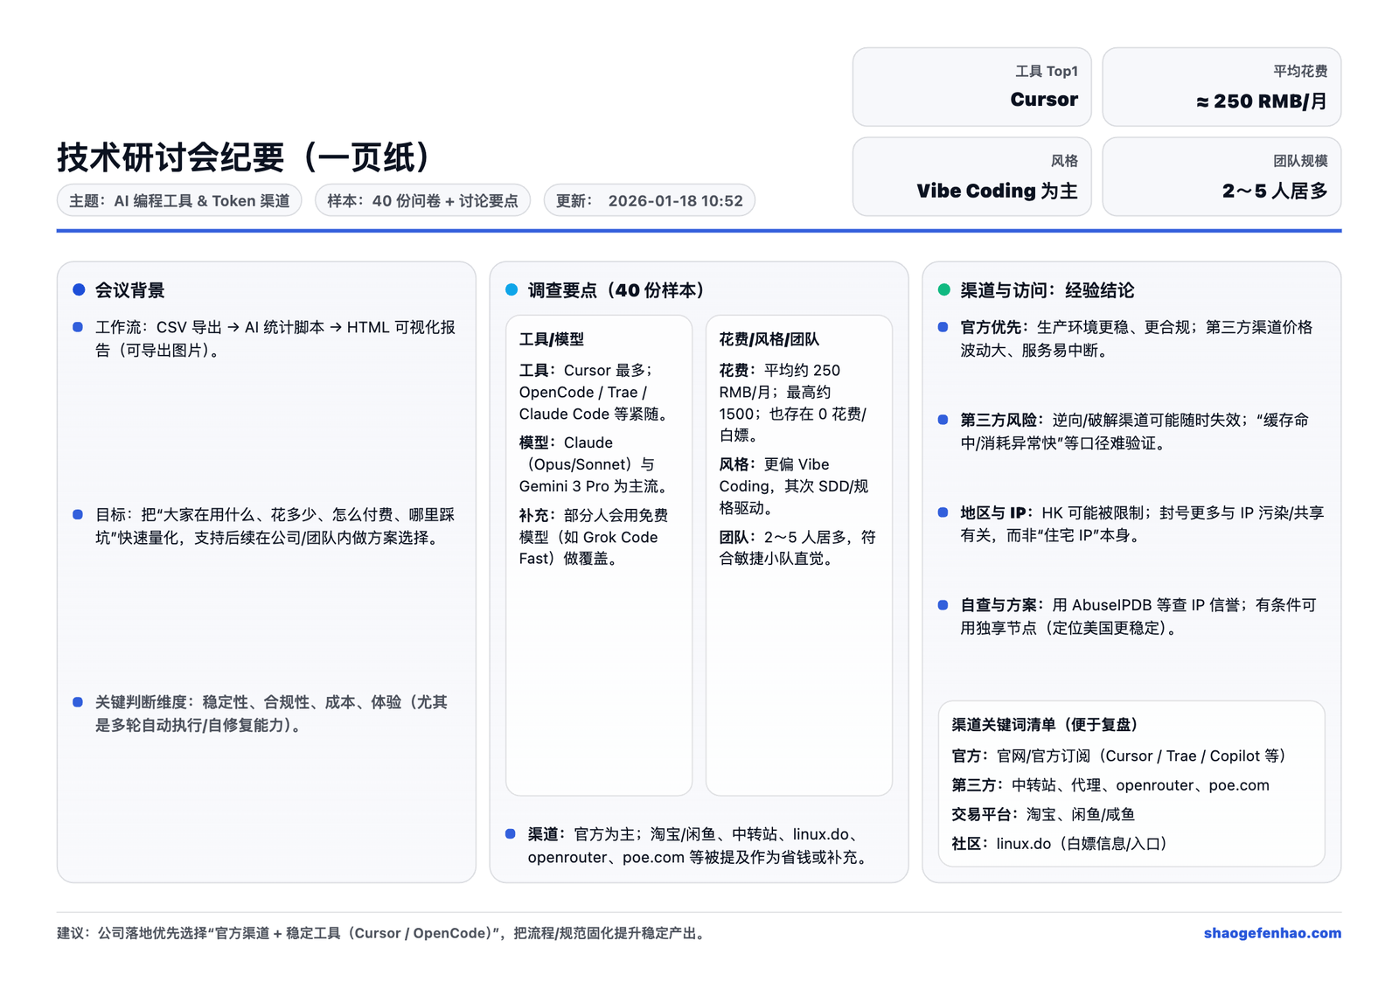Click the bullet icon next to 自查与方案 item

pos(941,604)
